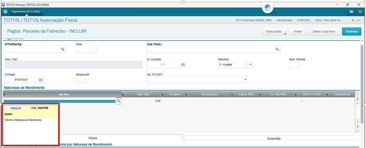
Task: Open the Outras Ações dropdown
Action: (275, 31)
